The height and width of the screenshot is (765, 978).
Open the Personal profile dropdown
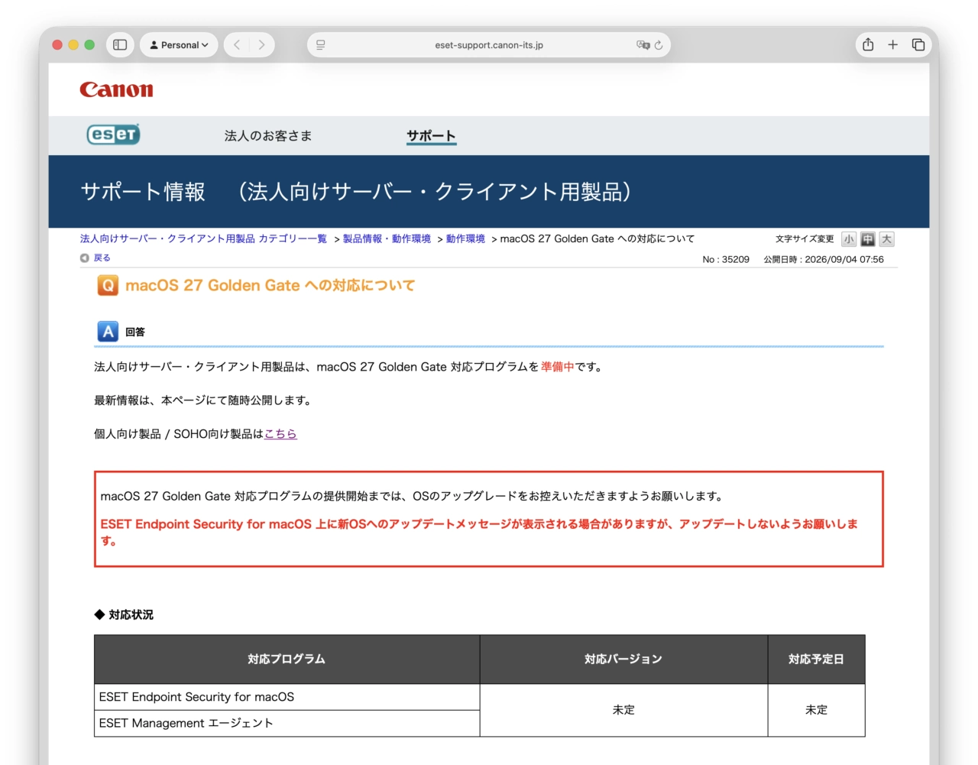(x=179, y=45)
